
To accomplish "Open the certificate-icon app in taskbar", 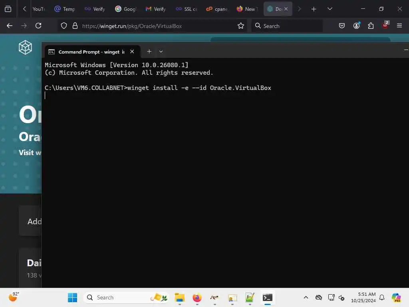I will click(x=232, y=297).
